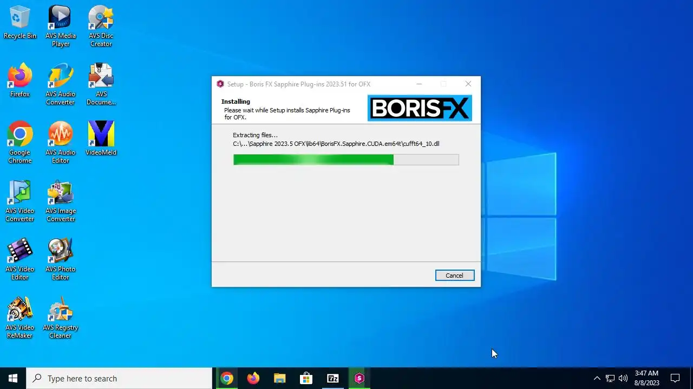This screenshot has height=389, width=693.
Task: Launch AVS Media Player shortcut
Action: click(60, 26)
